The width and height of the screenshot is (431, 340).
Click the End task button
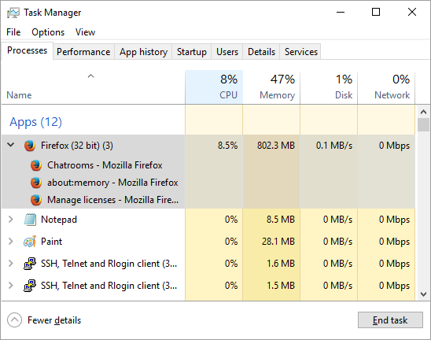(390, 320)
